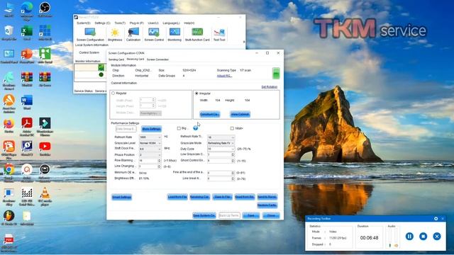
Task: Open the Recycle Bin desktop icon
Action: pyautogui.click(x=9, y=33)
